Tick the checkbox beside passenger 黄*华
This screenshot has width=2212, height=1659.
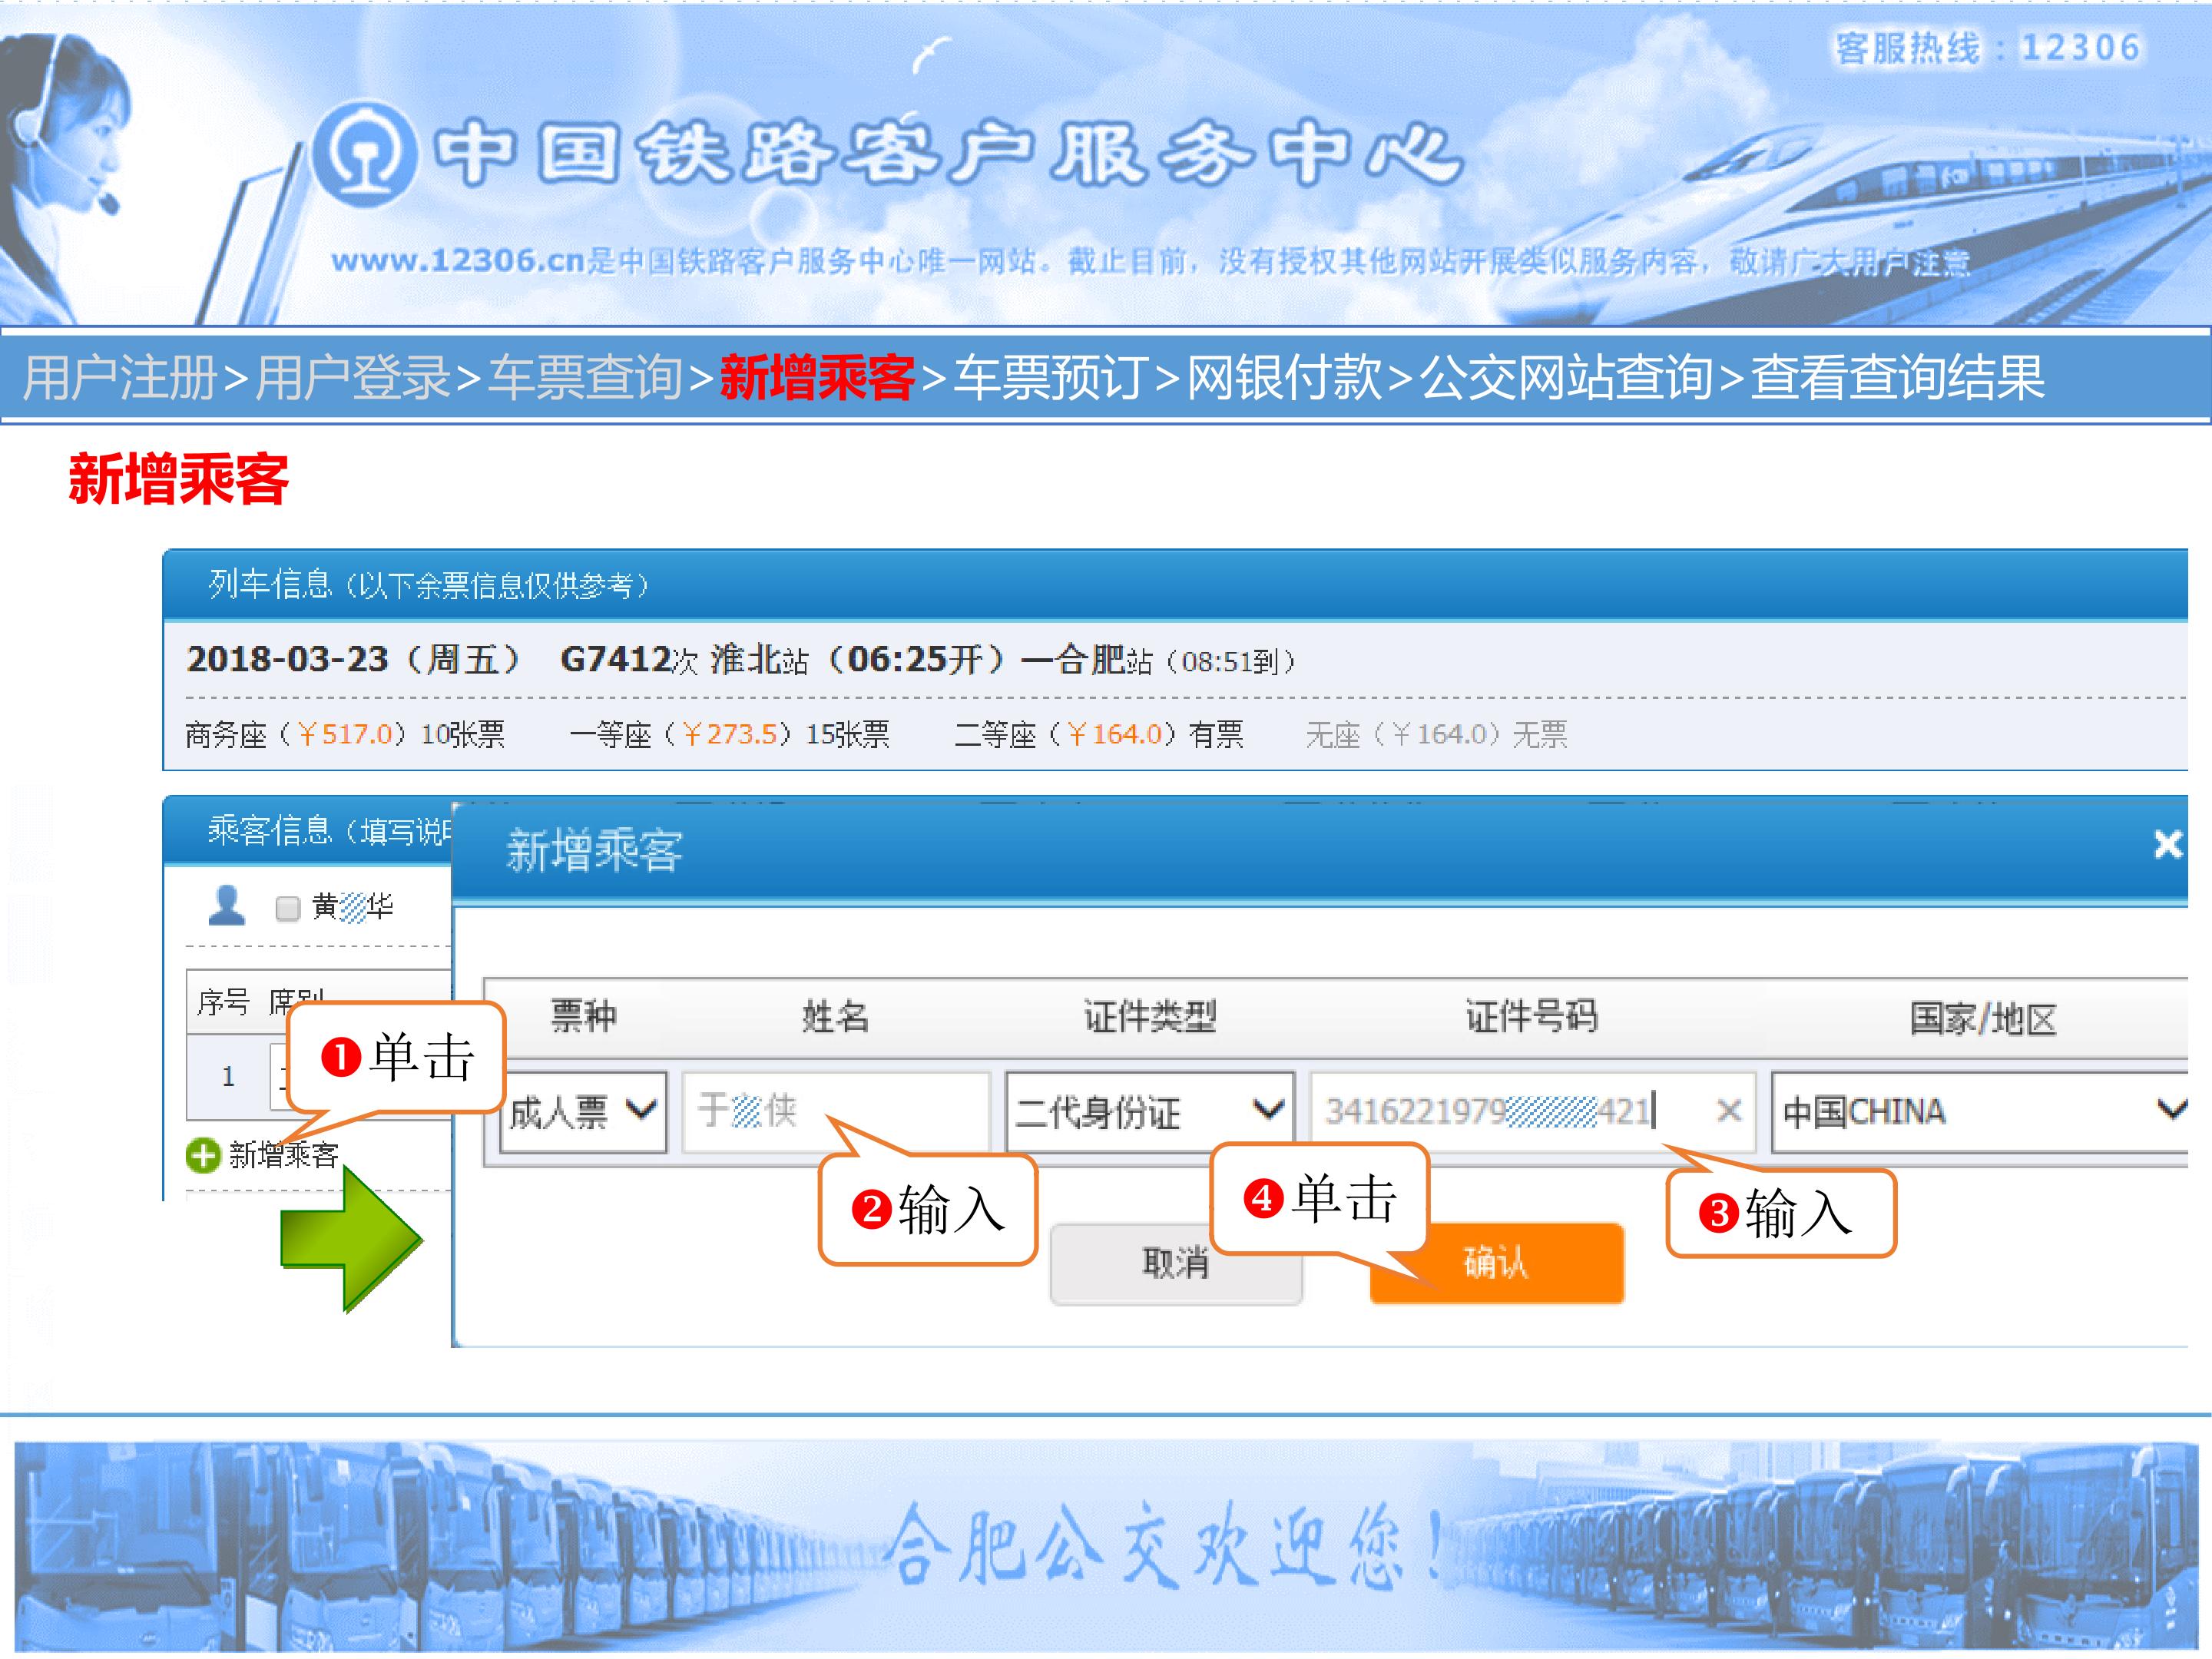click(x=288, y=908)
